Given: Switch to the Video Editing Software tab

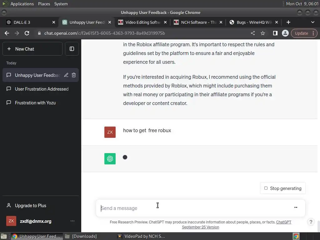Looking at the screenshot, I should tap(142, 22).
